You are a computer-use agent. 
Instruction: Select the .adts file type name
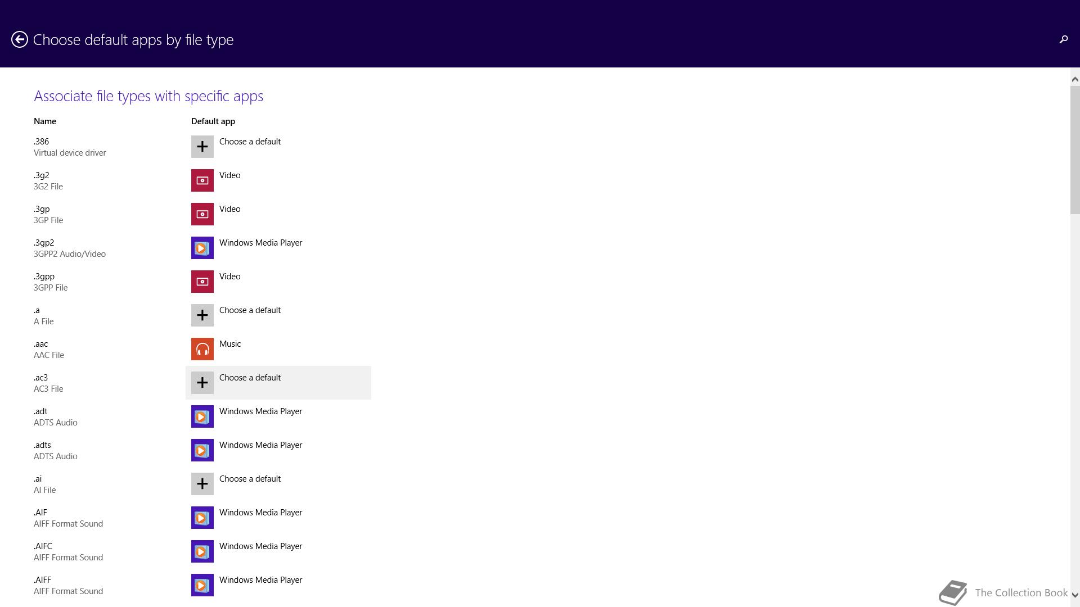(42, 445)
